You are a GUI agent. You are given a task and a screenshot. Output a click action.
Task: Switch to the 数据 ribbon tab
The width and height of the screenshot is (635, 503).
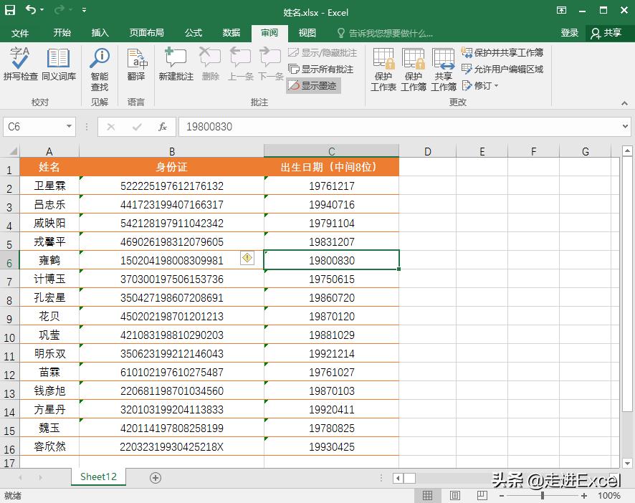[230, 32]
